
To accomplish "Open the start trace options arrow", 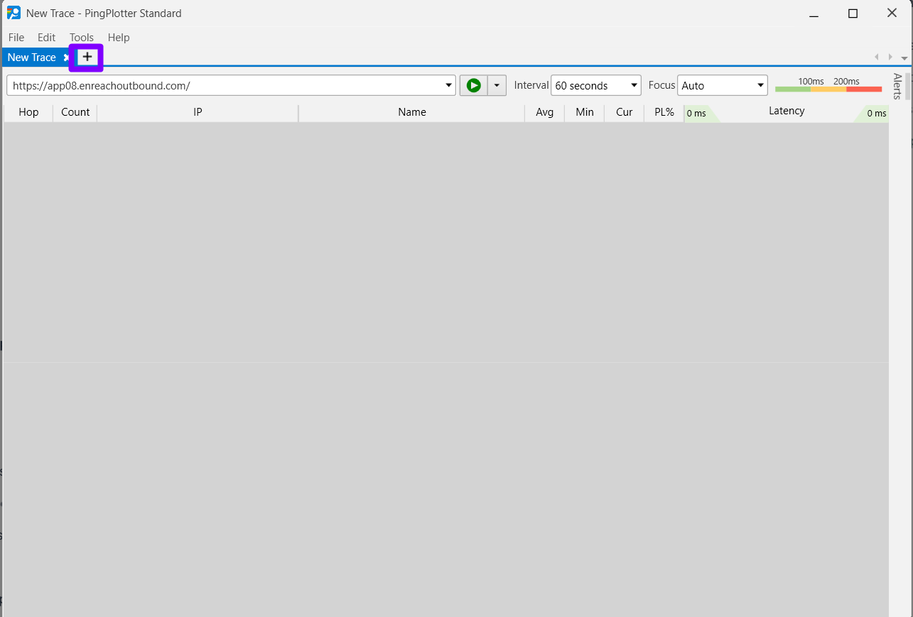I will (497, 85).
